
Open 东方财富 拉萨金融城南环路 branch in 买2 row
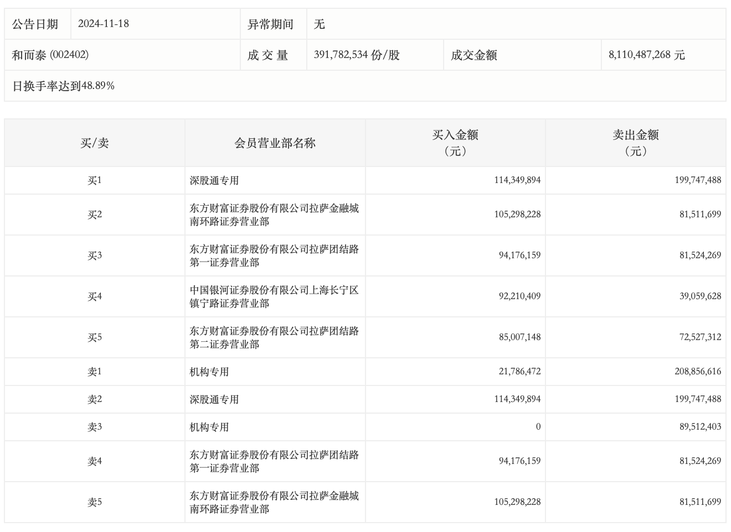[274, 215]
